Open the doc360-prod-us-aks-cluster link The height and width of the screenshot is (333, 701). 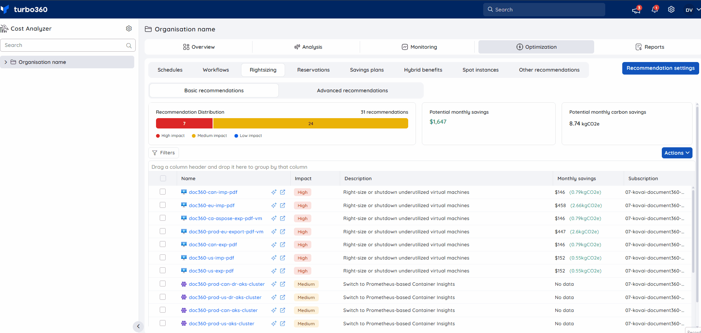[221, 324]
